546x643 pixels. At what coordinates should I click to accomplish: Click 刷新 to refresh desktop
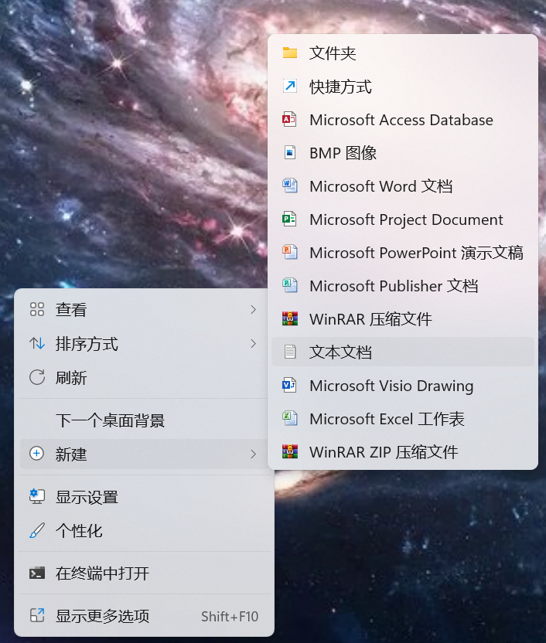pyautogui.click(x=144, y=378)
